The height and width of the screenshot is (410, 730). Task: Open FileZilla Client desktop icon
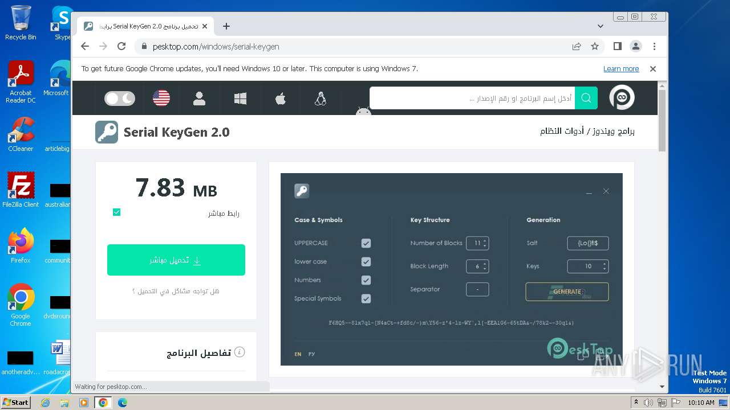click(x=21, y=190)
